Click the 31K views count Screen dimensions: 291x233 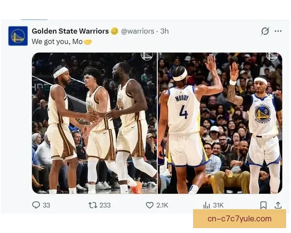point(218,205)
